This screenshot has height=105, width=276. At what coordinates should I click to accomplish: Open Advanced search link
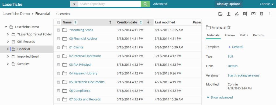(x=160, y=4)
